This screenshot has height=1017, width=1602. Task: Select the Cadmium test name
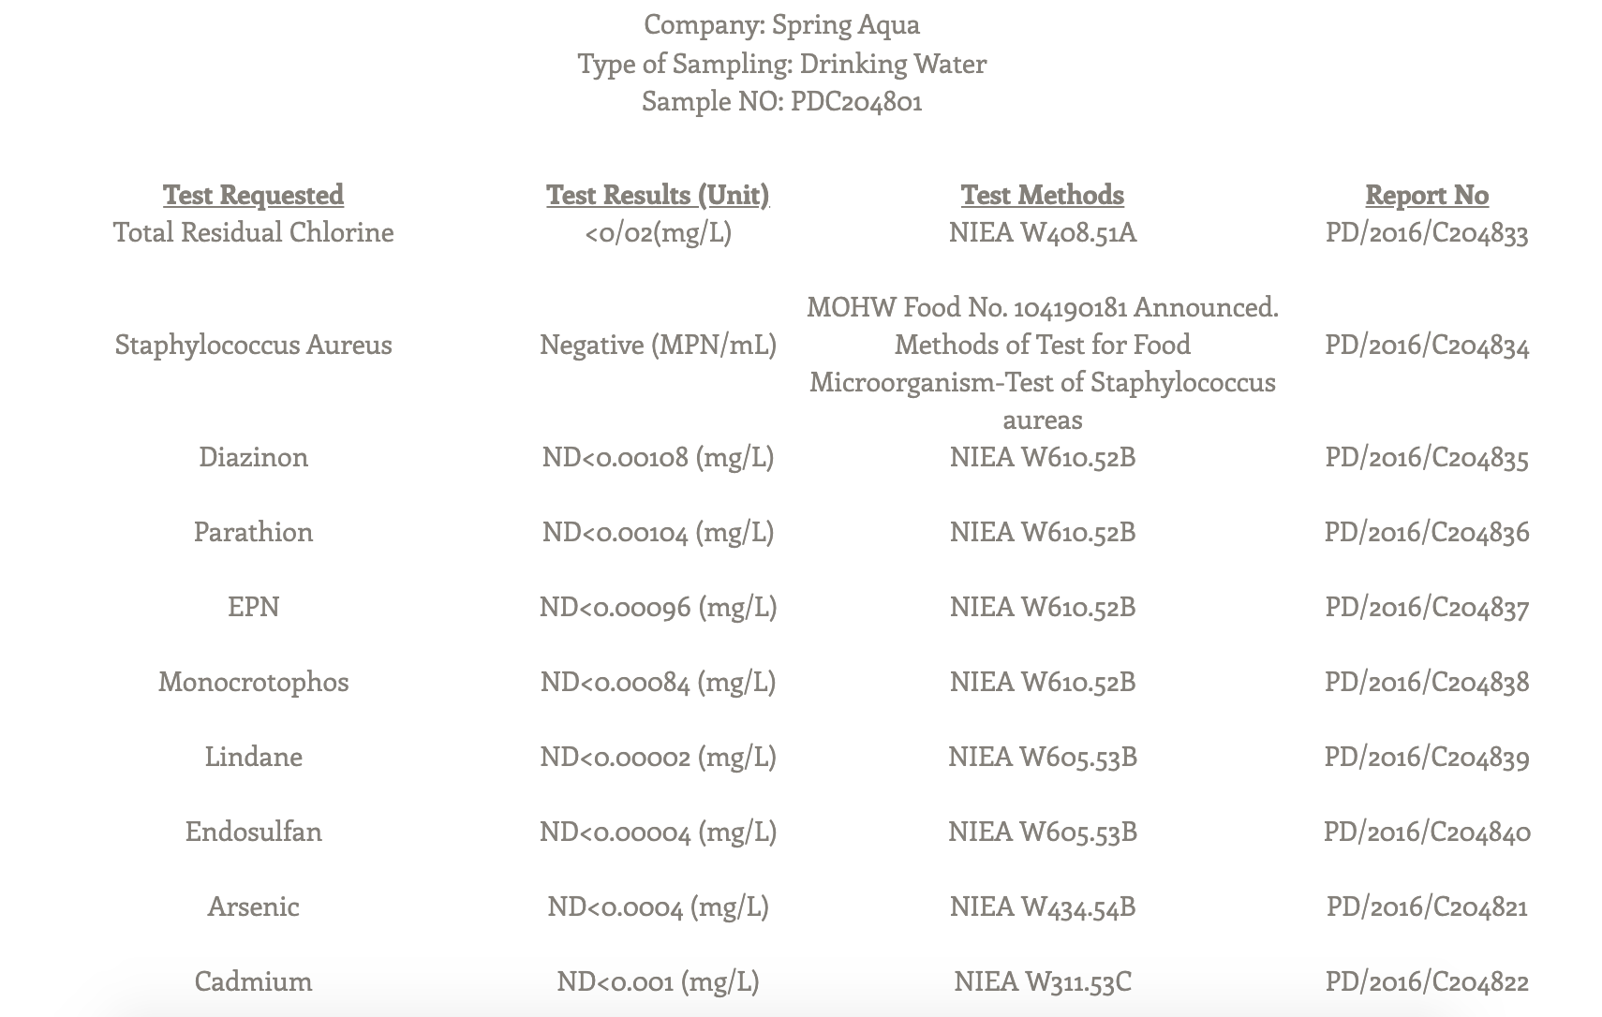253,981
